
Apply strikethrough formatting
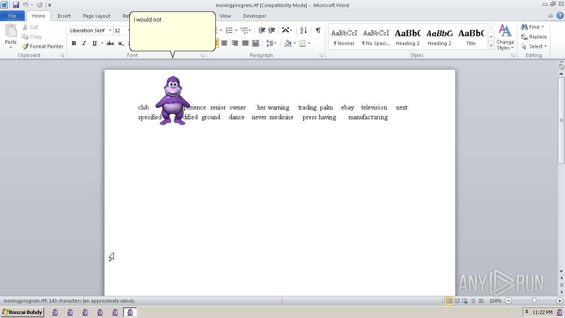[110, 43]
